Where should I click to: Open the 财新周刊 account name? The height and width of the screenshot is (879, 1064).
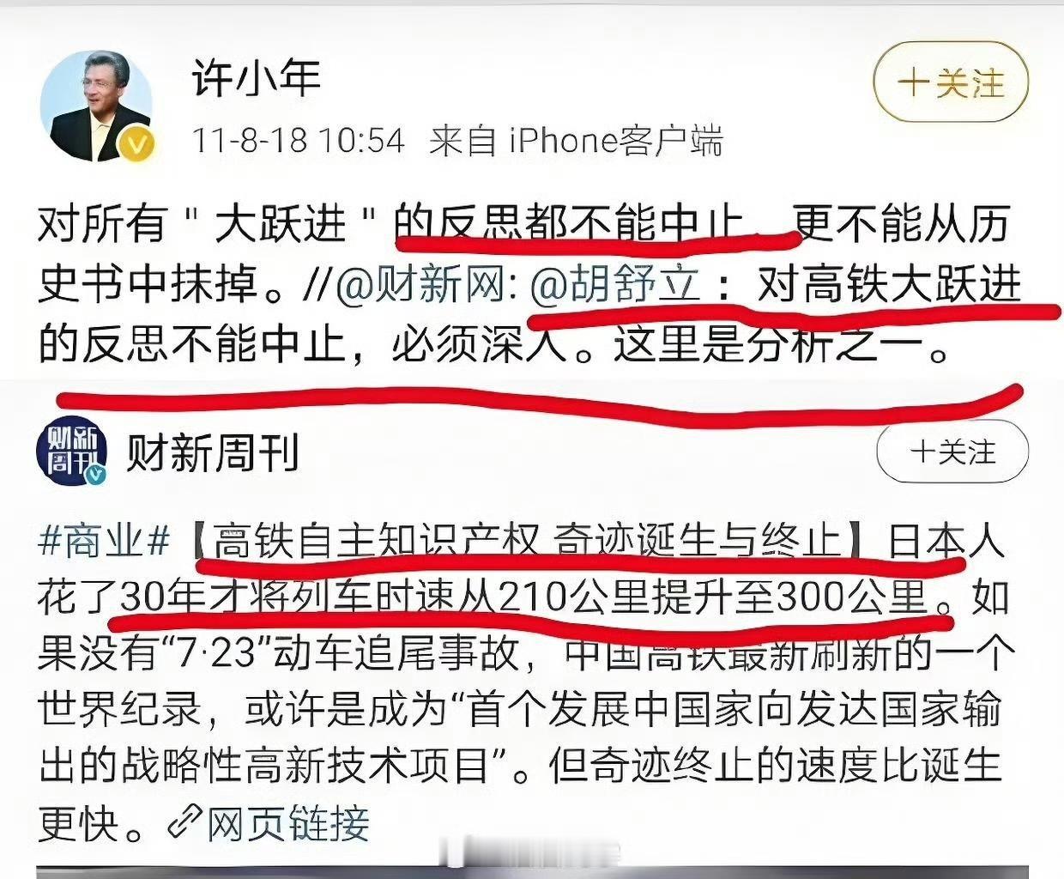pyautogui.click(x=212, y=452)
